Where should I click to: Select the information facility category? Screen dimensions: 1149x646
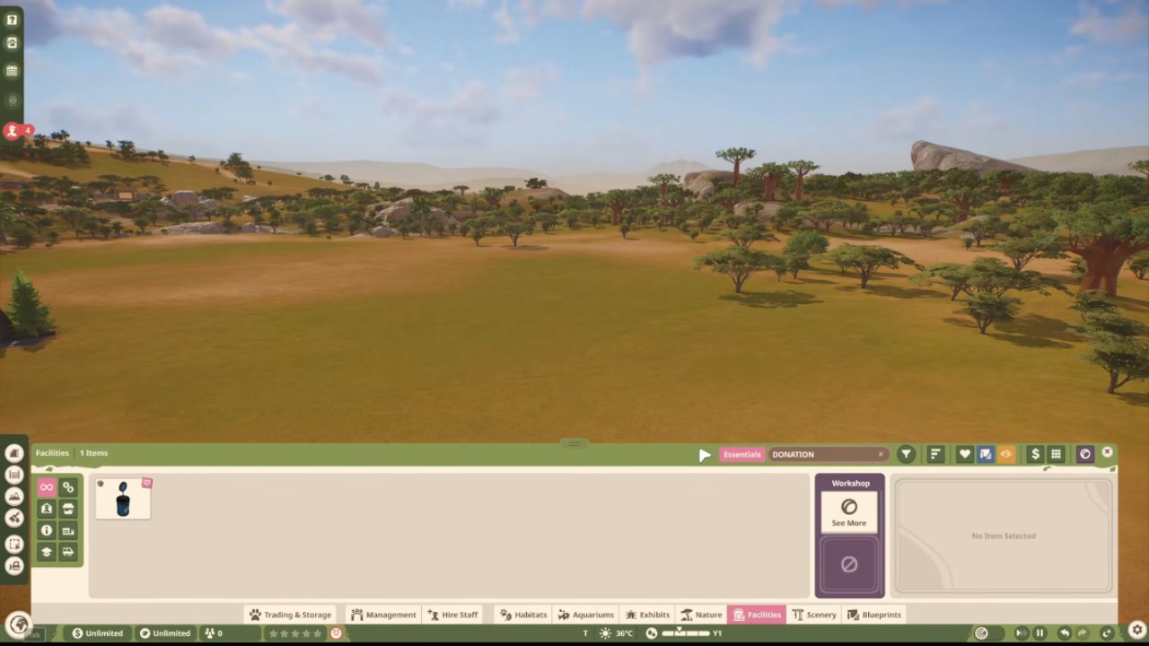[46, 530]
